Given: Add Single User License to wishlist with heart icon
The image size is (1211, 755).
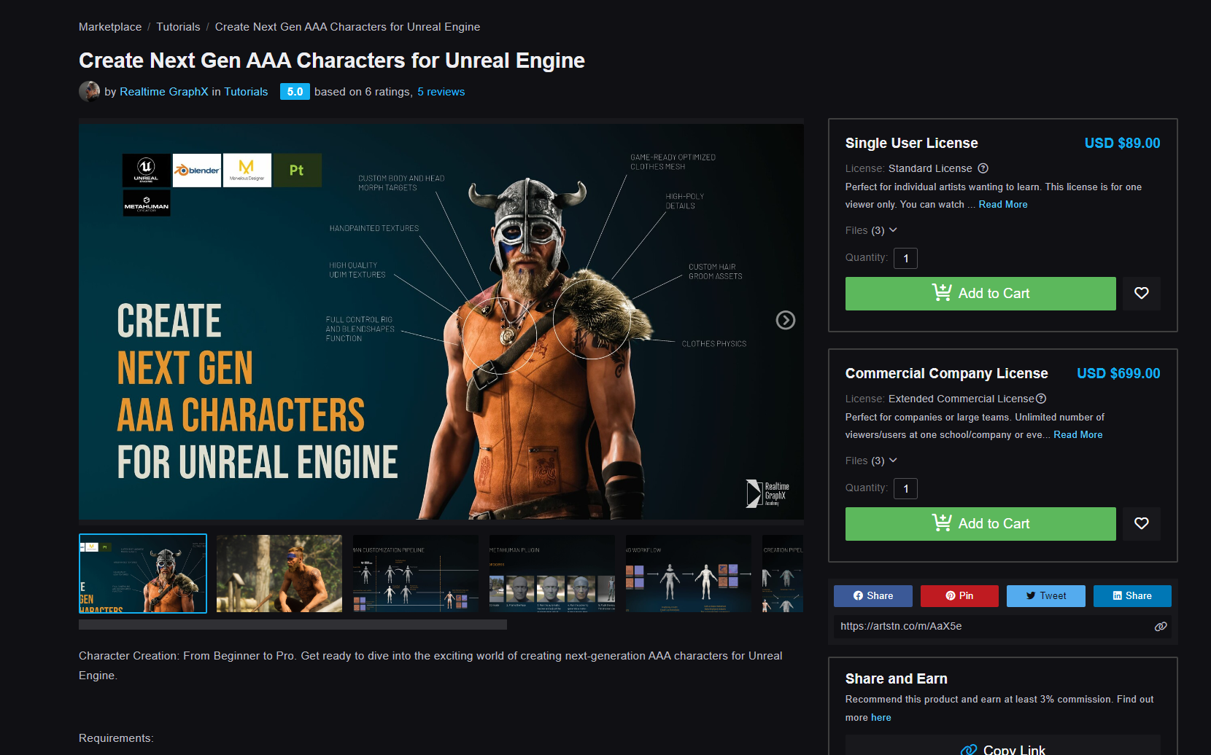Looking at the screenshot, I should point(1142,293).
